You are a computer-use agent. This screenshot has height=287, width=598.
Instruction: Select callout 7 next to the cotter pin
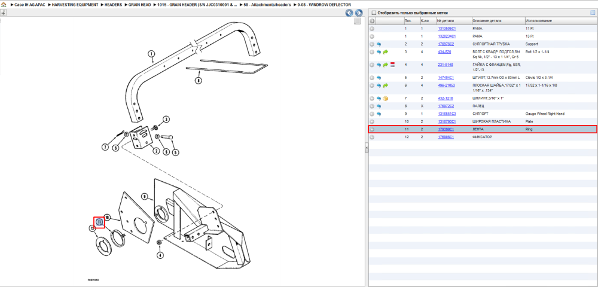pos(104,146)
